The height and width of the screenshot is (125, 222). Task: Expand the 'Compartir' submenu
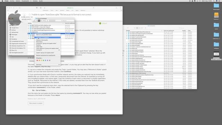(48, 50)
